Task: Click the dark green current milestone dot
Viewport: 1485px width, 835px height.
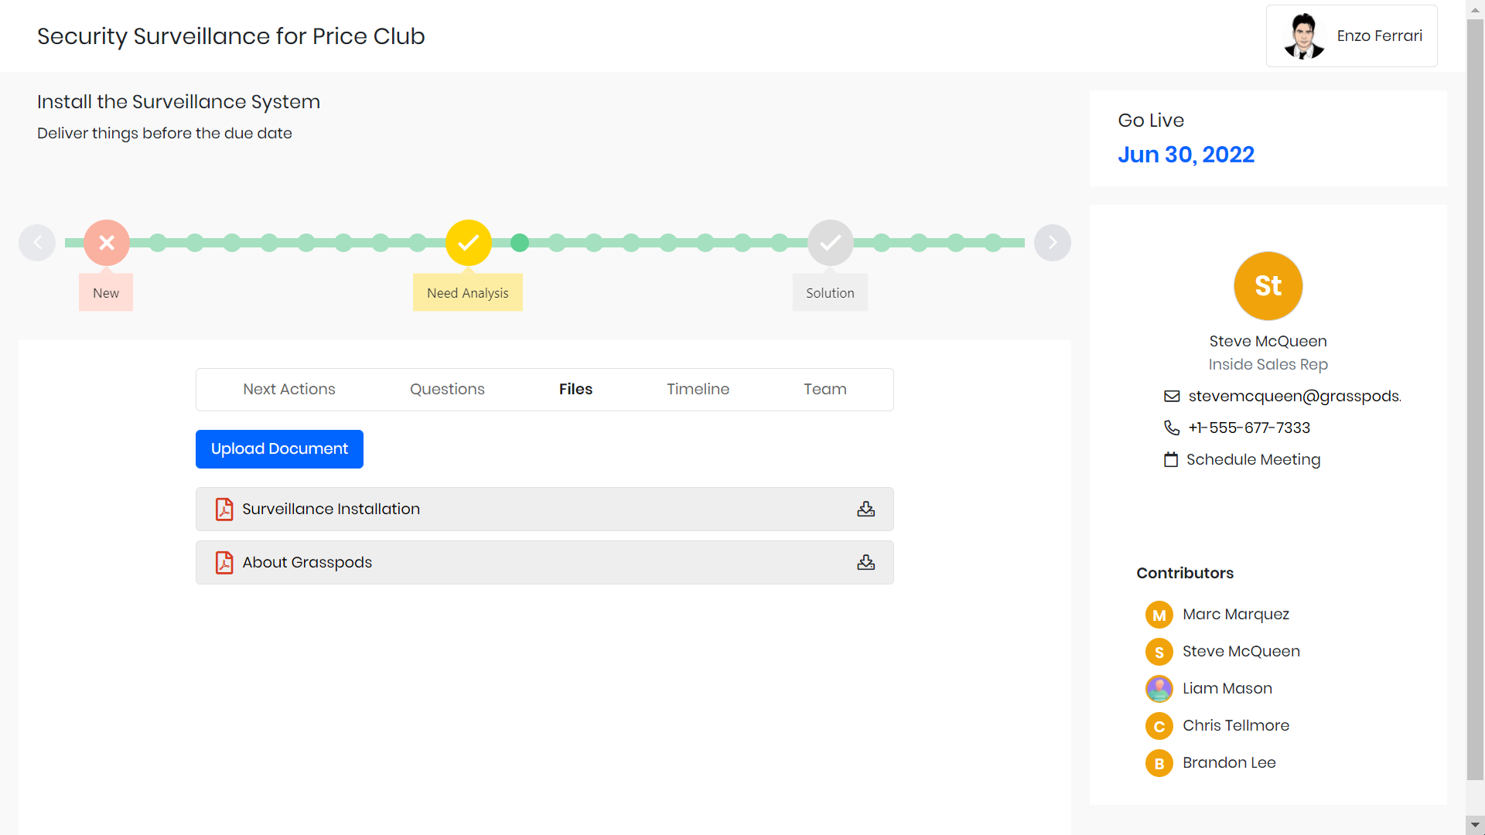Action: [x=520, y=243]
